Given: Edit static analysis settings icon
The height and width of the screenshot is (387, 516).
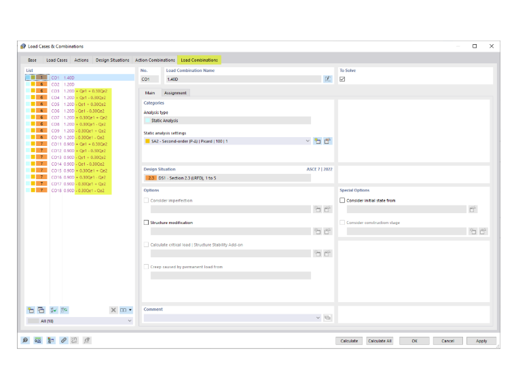Looking at the screenshot, I should (x=327, y=141).
